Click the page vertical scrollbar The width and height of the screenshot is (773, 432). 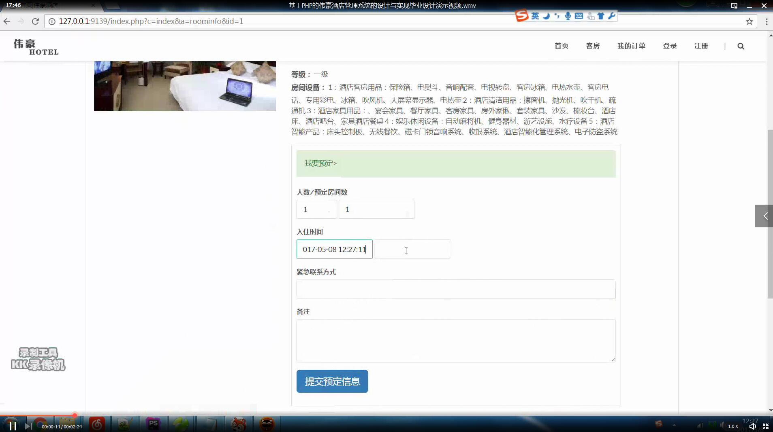point(770,214)
